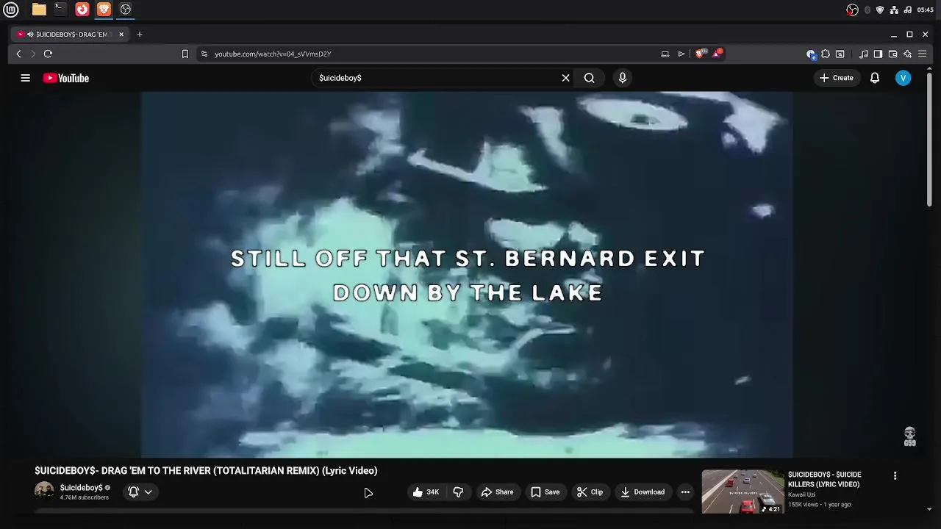This screenshot has height=529, width=941.
Task: Click the video player area
Action: click(467, 275)
